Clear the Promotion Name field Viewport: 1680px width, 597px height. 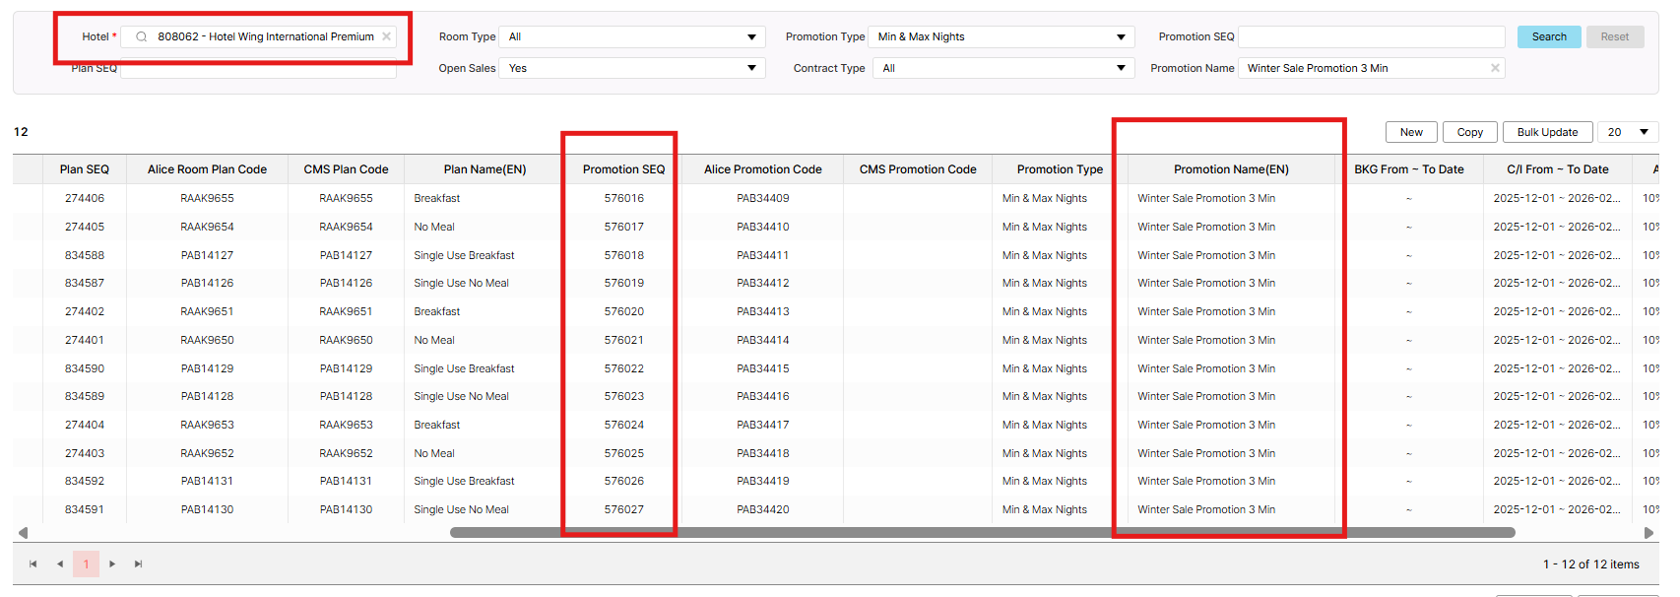coord(1495,68)
